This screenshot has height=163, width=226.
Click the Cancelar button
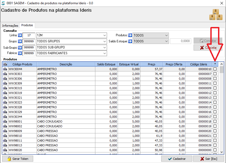pyautogui.click(x=208, y=48)
